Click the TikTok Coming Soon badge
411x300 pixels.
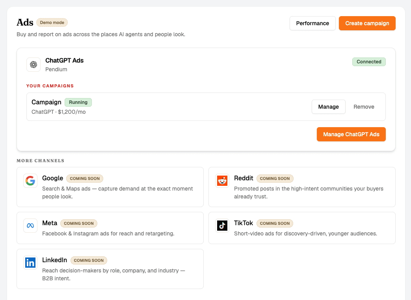[x=275, y=223]
